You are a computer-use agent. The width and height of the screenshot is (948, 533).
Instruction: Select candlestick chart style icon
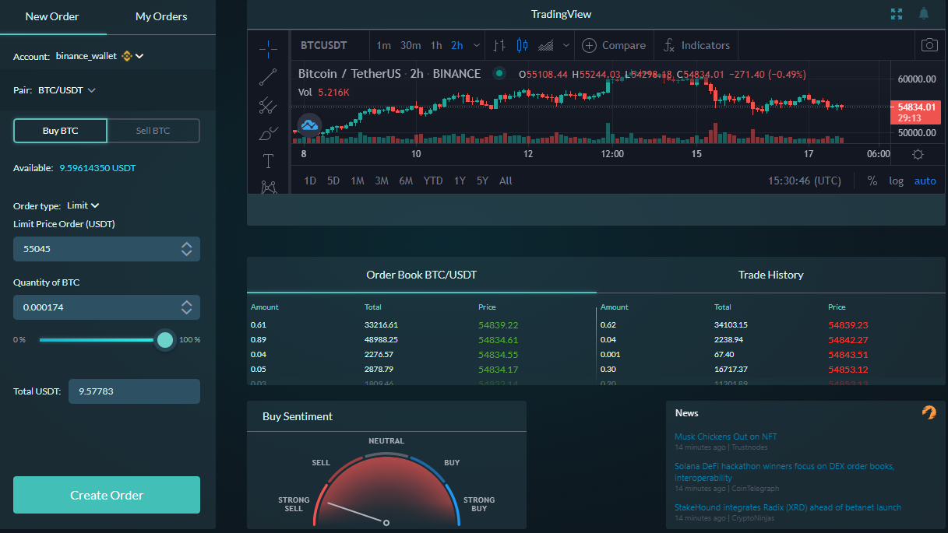pyautogui.click(x=522, y=45)
